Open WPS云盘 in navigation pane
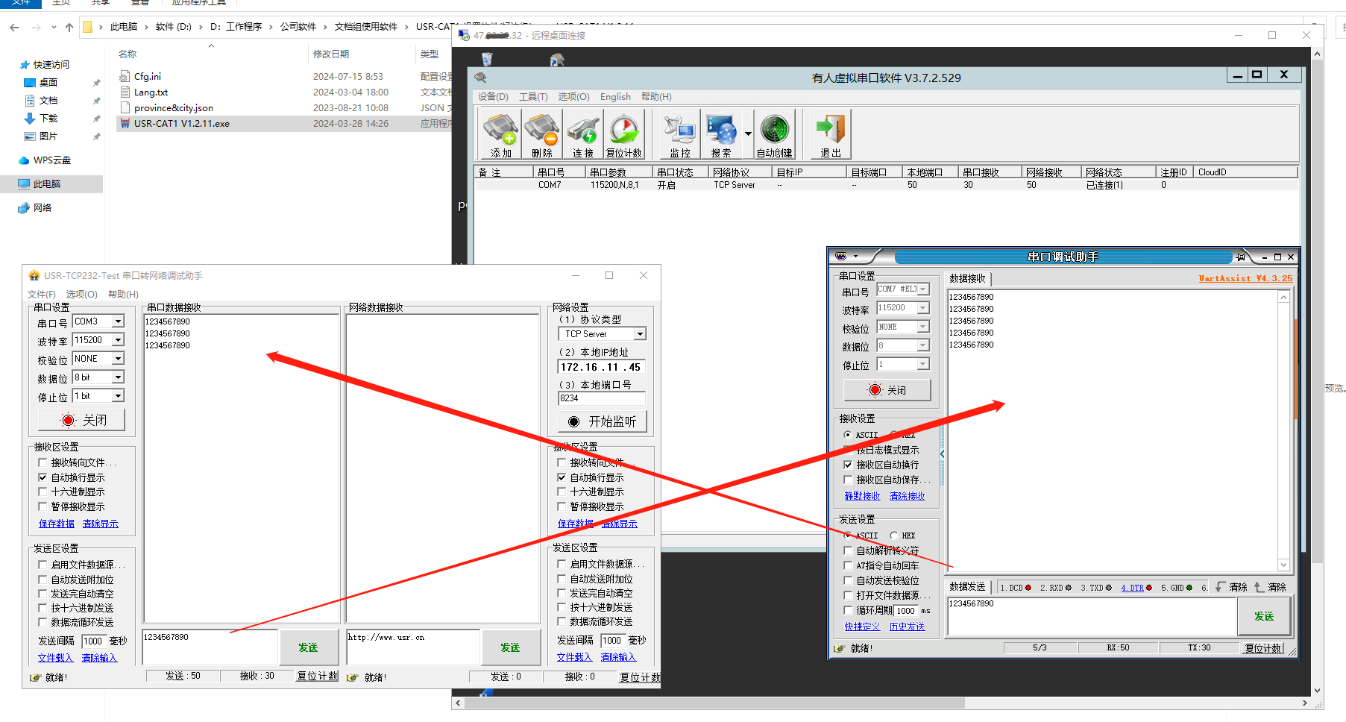 [x=51, y=160]
